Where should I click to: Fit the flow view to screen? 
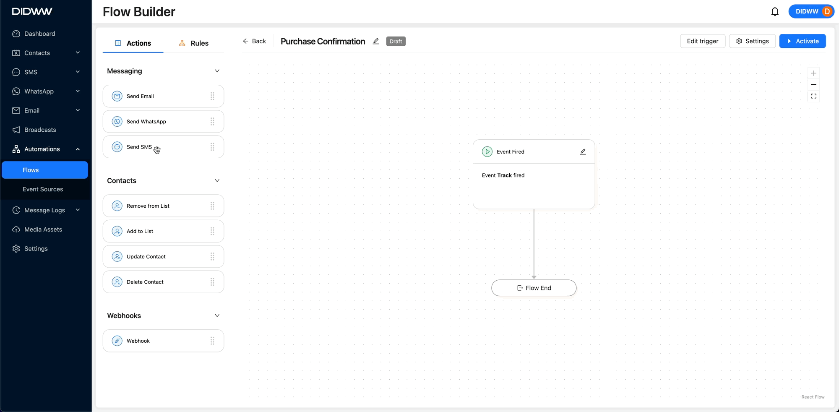813,96
